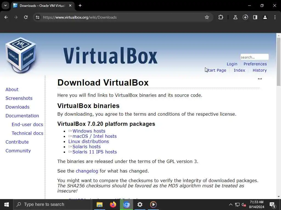281x210 pixels.
Task: Click the muted volume tray icon
Action: coord(244,205)
